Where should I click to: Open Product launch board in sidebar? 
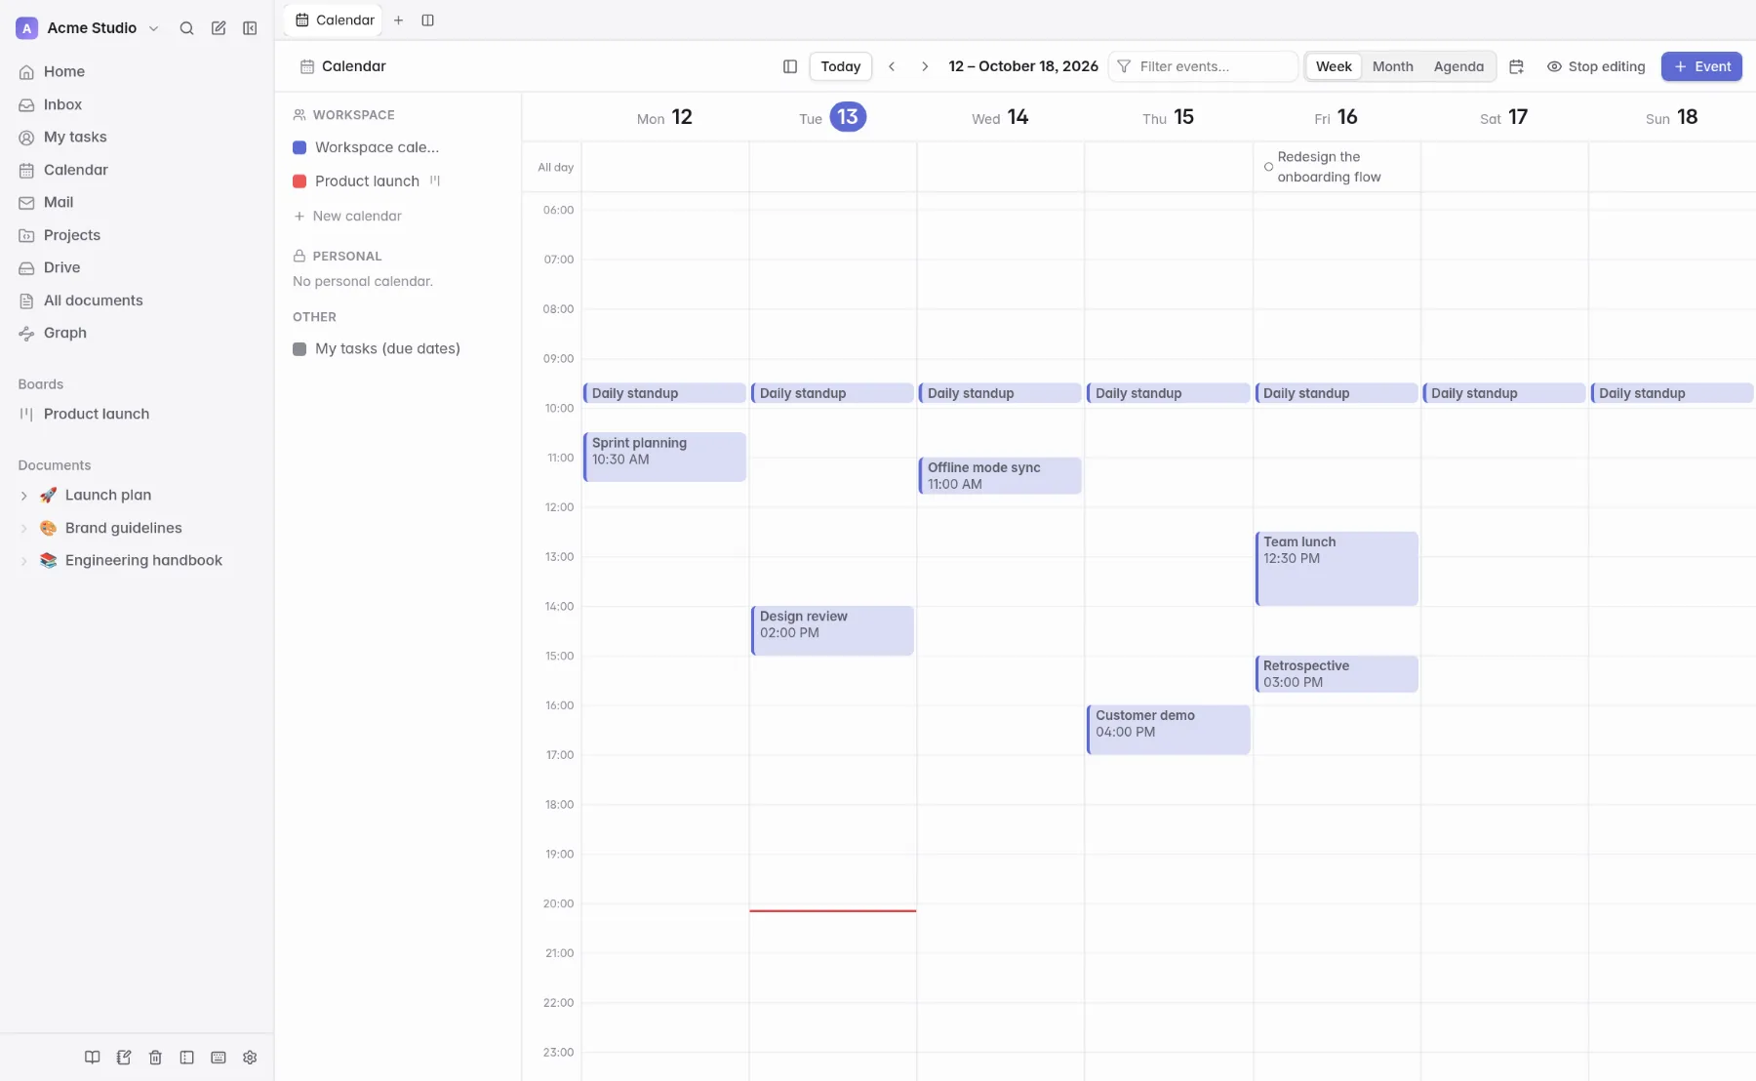point(137,414)
